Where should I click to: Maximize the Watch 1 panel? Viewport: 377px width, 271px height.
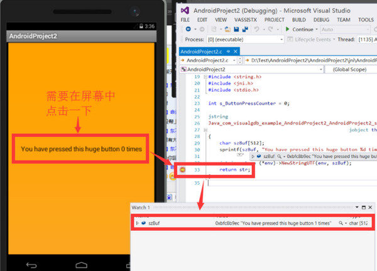click(x=364, y=207)
